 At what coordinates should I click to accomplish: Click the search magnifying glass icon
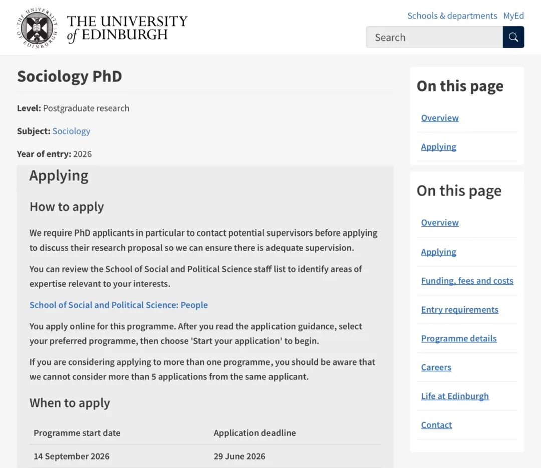pos(513,37)
